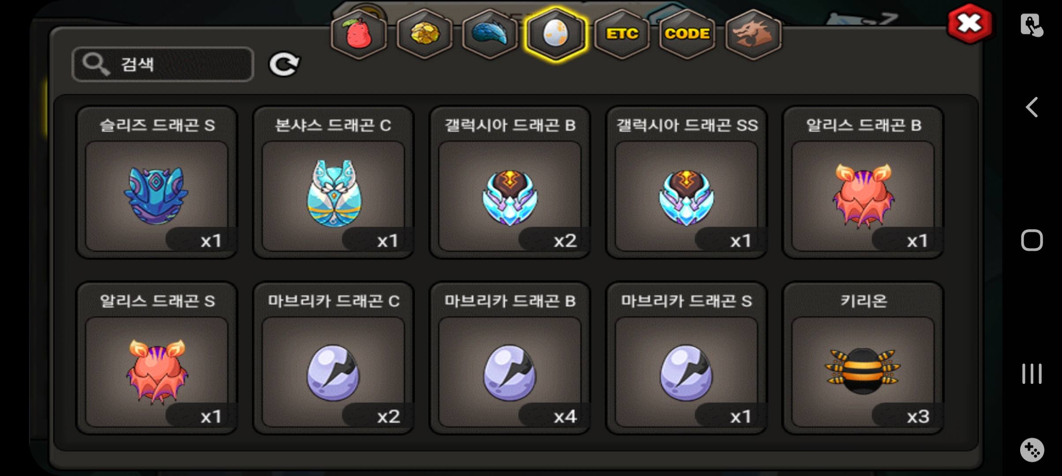
Task: Refresh the item list with the reload arrow
Action: (x=284, y=65)
